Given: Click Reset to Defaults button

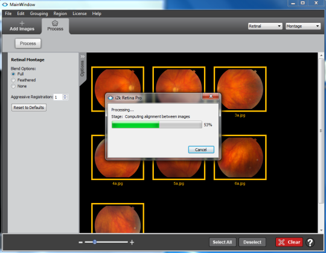Looking at the screenshot, I should tap(29, 107).
